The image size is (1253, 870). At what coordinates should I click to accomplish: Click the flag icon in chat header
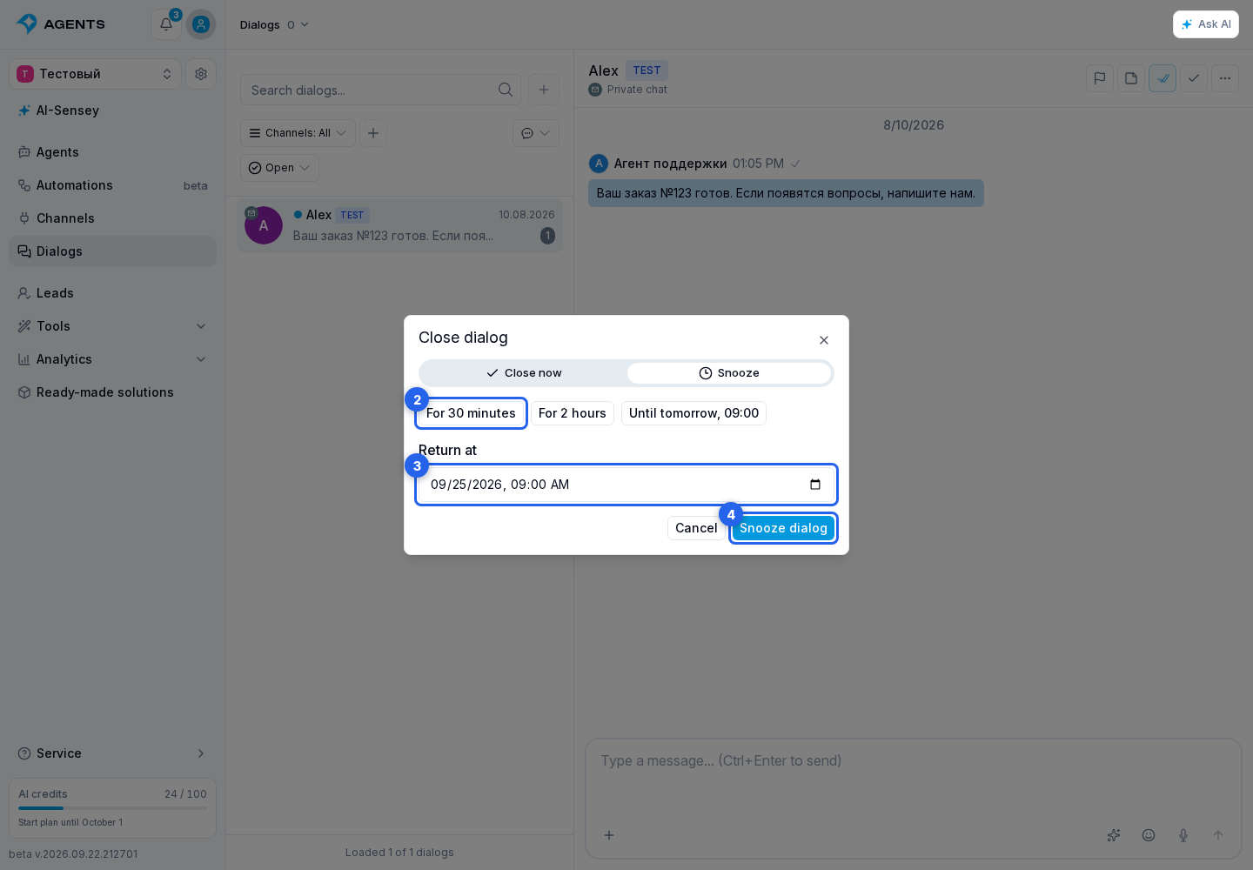coord(1100,78)
